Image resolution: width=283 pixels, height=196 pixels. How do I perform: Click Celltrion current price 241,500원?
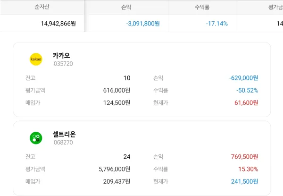click(244, 181)
